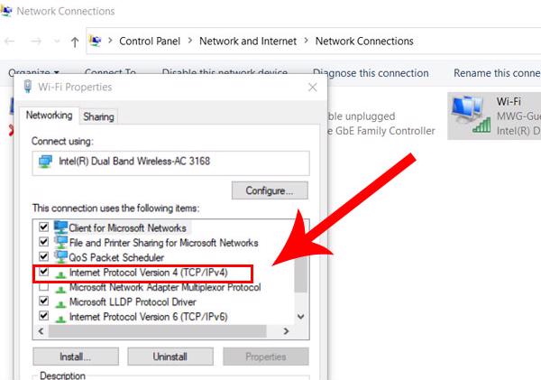Open recent locations dropdown chevron

57,42
